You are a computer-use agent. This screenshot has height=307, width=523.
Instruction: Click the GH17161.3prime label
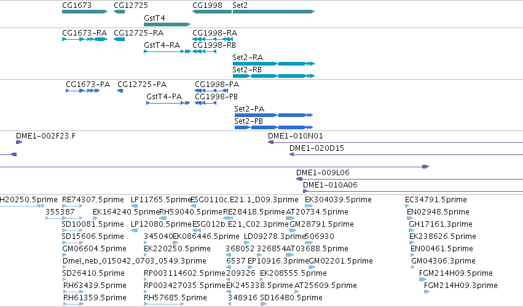[x=441, y=224]
